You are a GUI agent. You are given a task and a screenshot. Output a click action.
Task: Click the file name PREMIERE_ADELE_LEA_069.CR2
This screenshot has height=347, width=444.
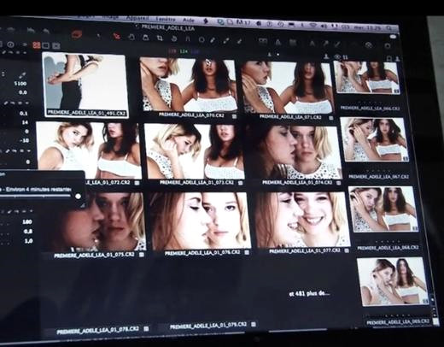tap(397, 322)
